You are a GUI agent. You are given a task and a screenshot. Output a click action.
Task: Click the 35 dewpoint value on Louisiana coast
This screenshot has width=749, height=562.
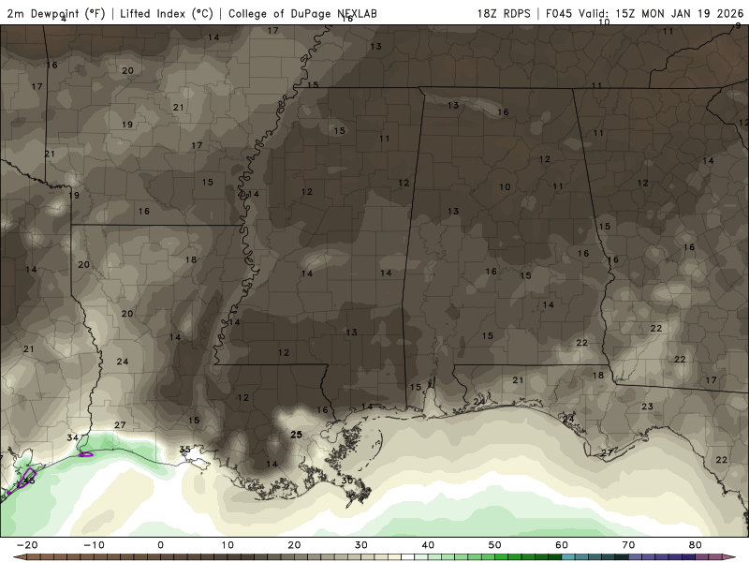click(x=184, y=450)
